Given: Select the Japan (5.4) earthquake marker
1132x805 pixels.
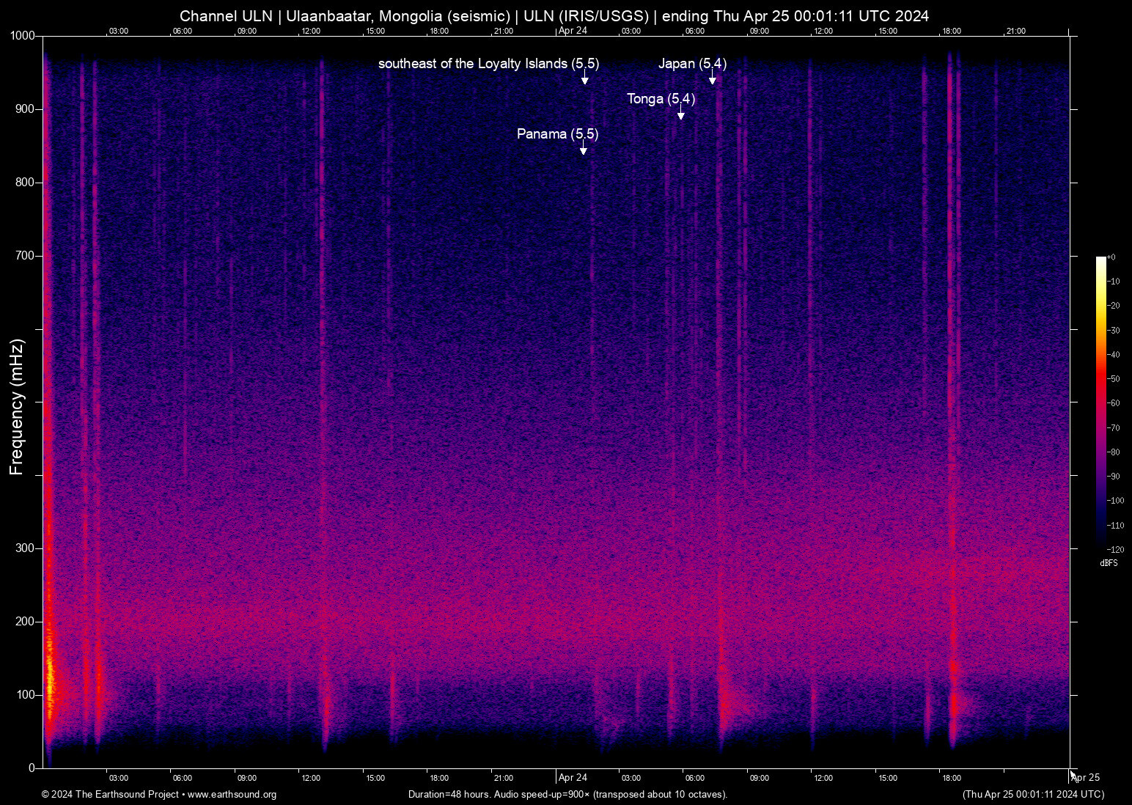Looking at the screenshot, I should tap(693, 64).
